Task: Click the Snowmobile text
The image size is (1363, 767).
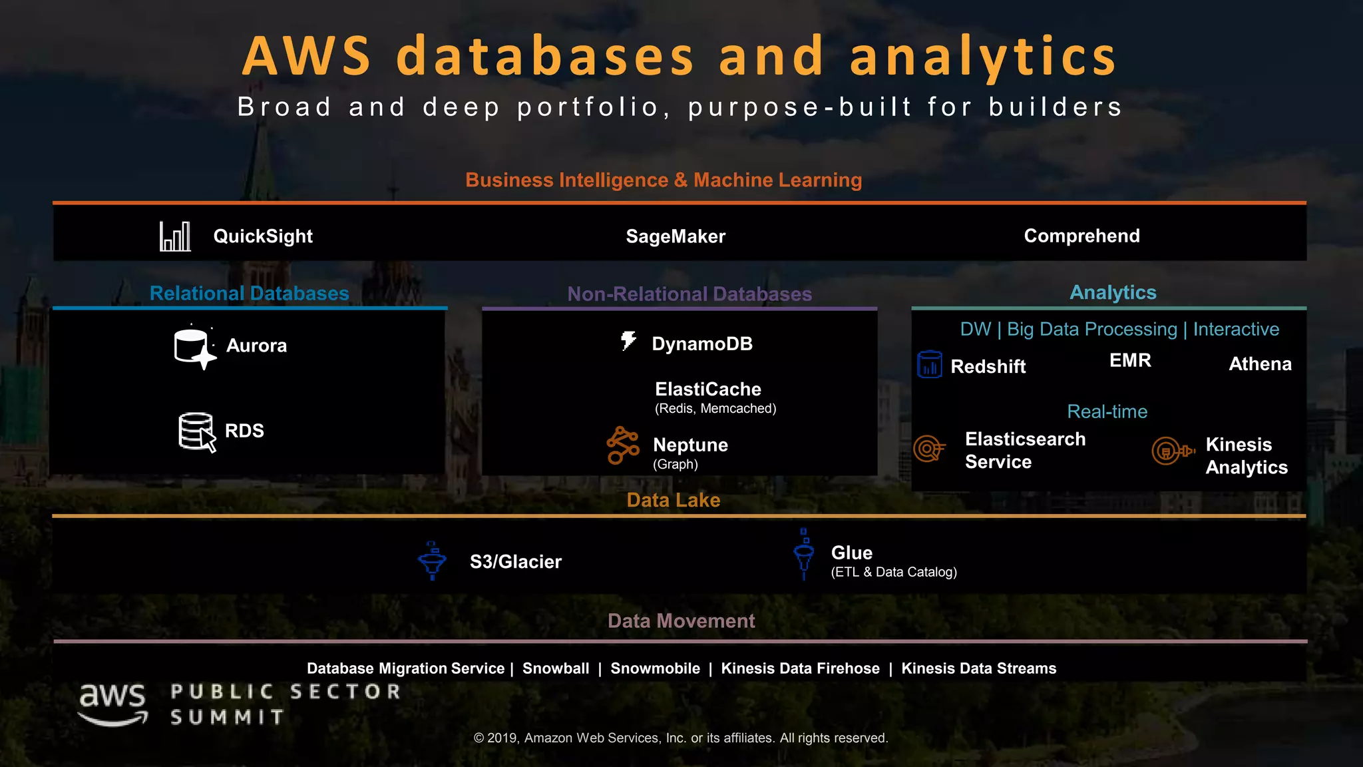Action: (655, 668)
